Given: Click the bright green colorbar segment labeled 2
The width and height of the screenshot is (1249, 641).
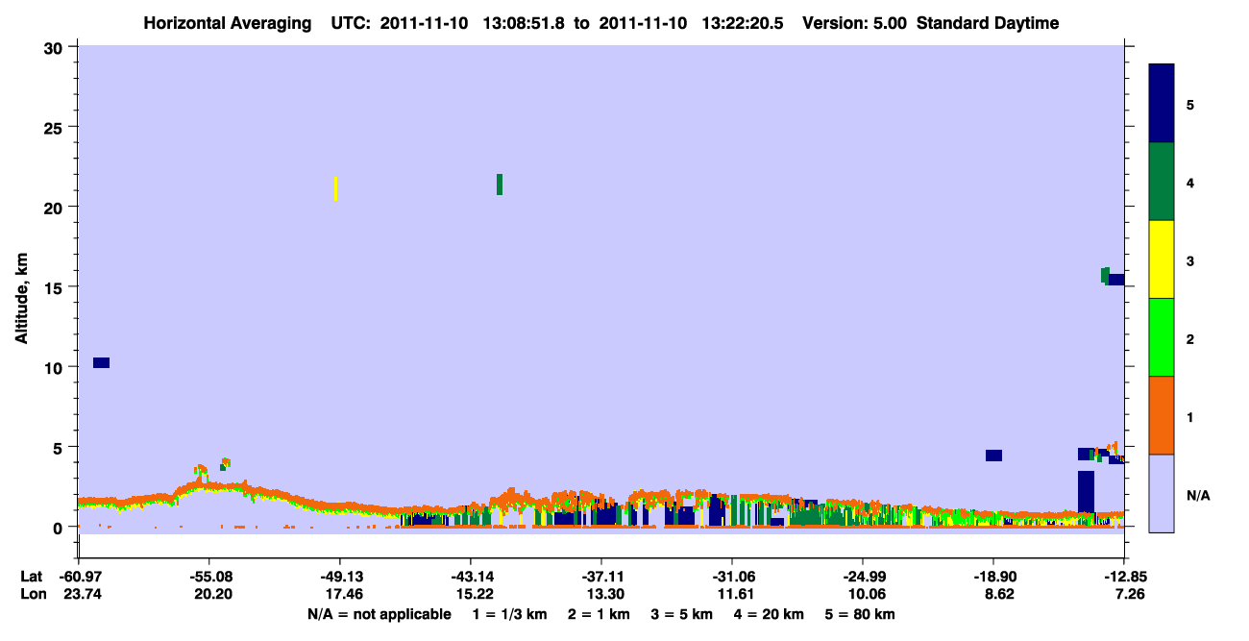Looking at the screenshot, I should (1162, 337).
